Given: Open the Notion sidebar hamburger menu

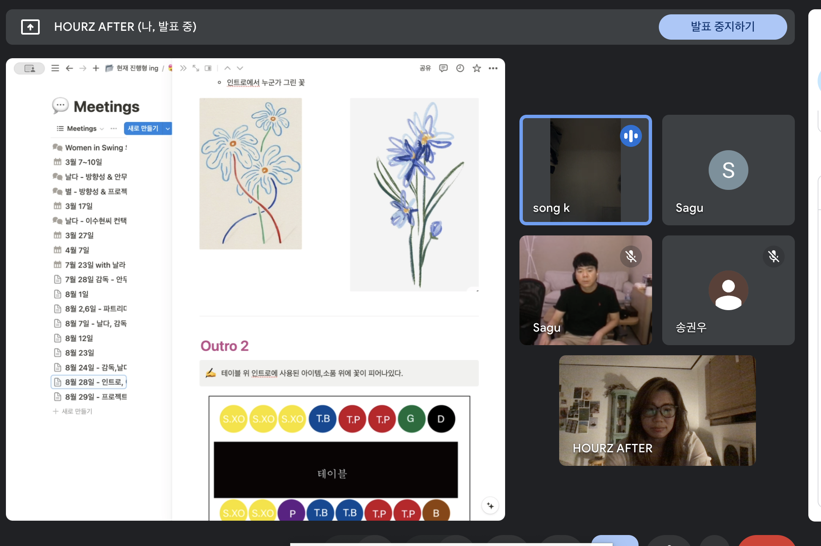Looking at the screenshot, I should pyautogui.click(x=55, y=68).
